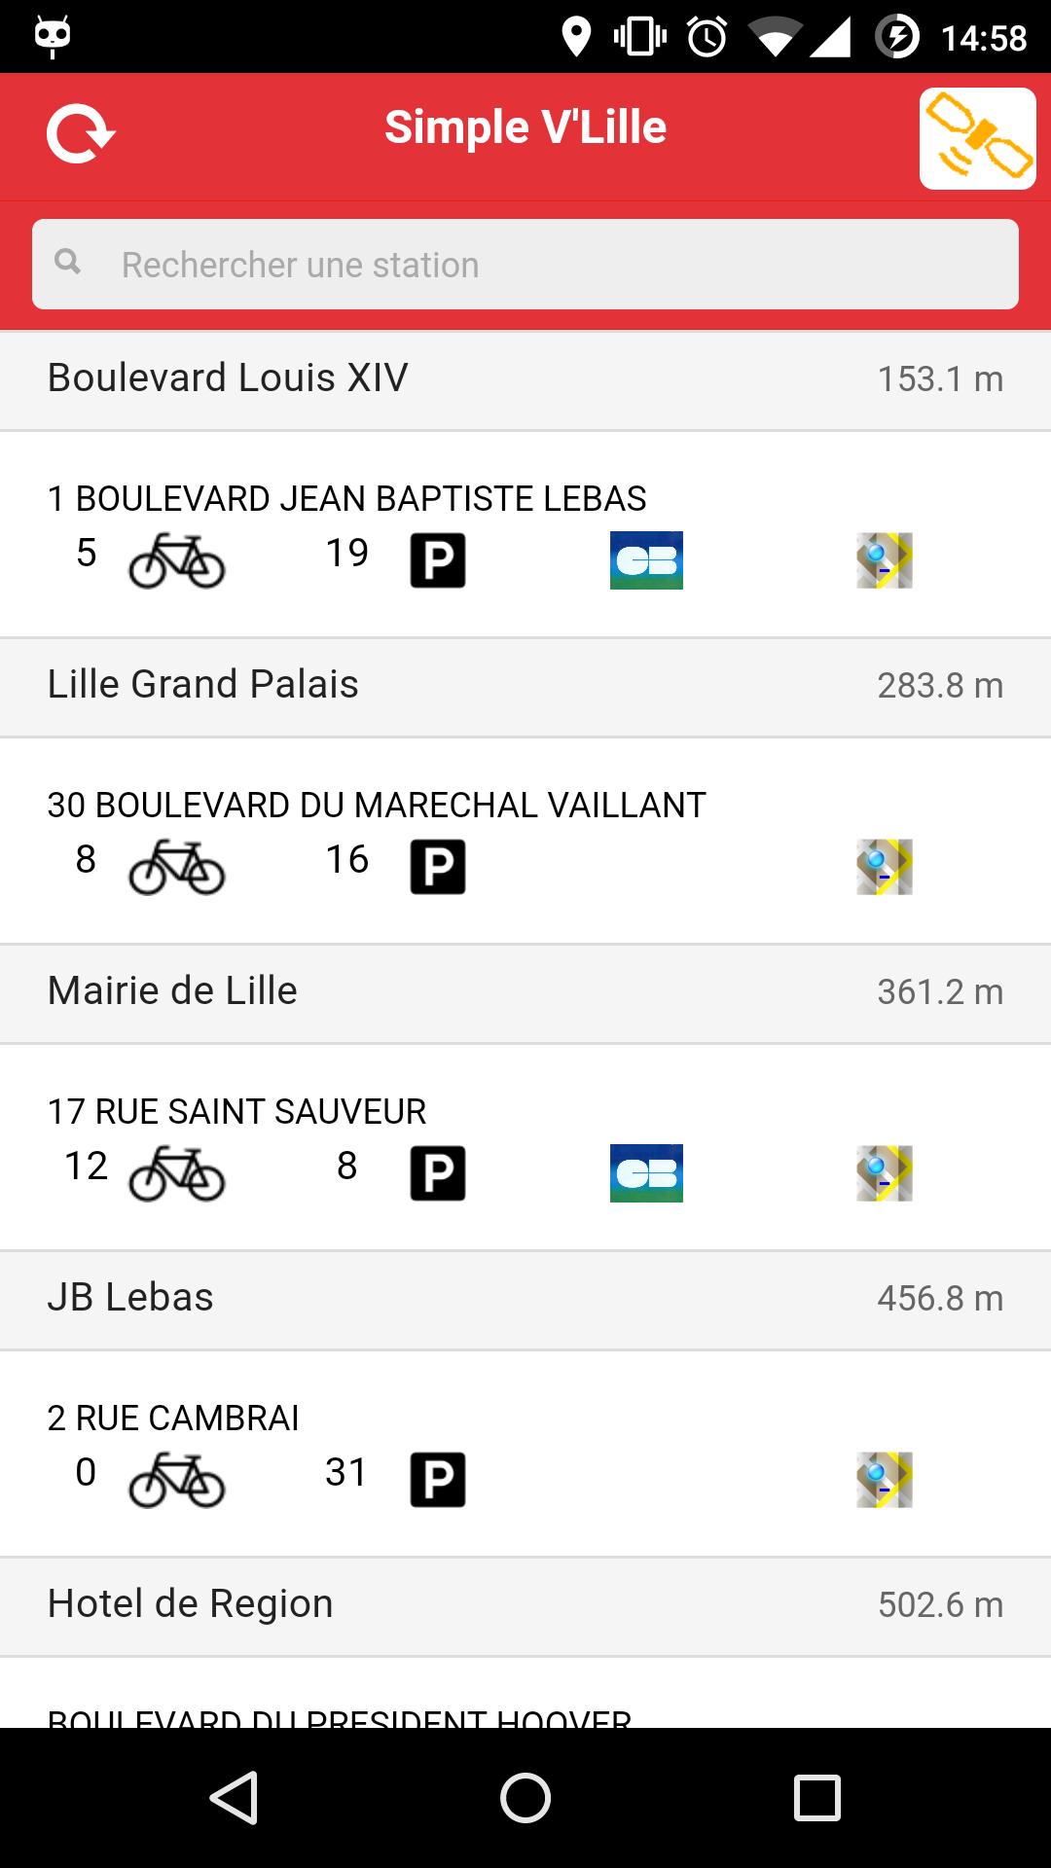
Task: Open the JB Lebas station
Action: click(525, 1298)
